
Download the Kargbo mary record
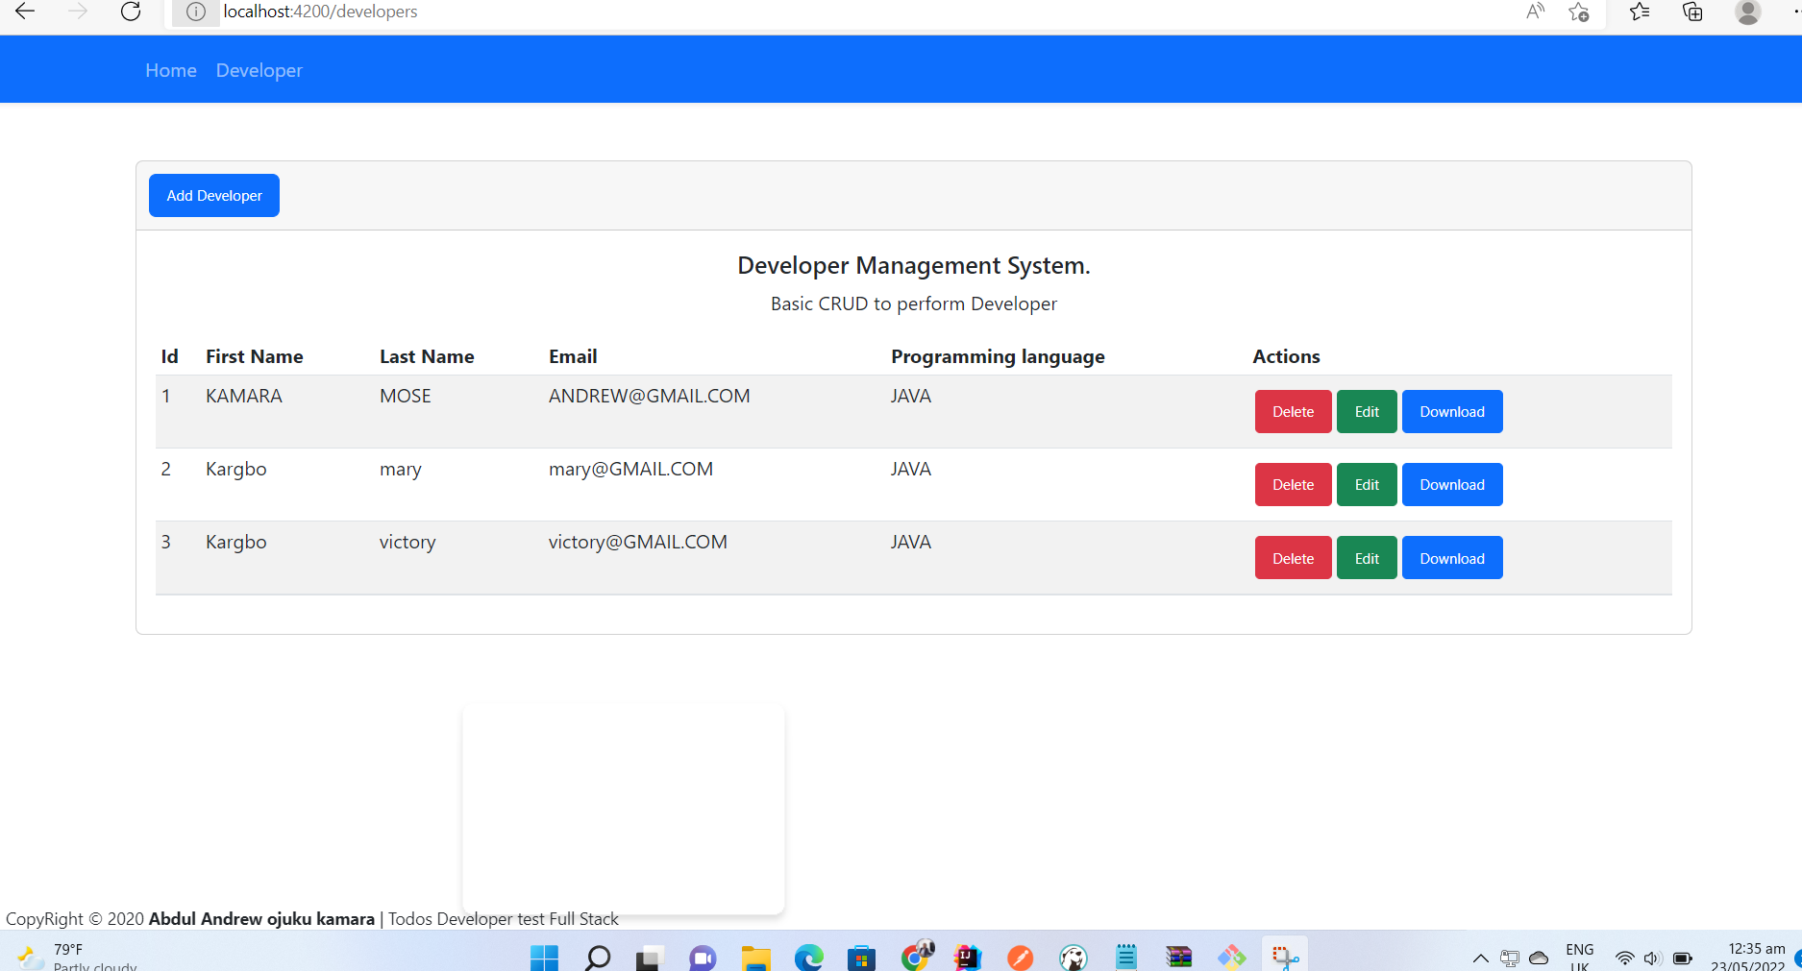[x=1452, y=484]
